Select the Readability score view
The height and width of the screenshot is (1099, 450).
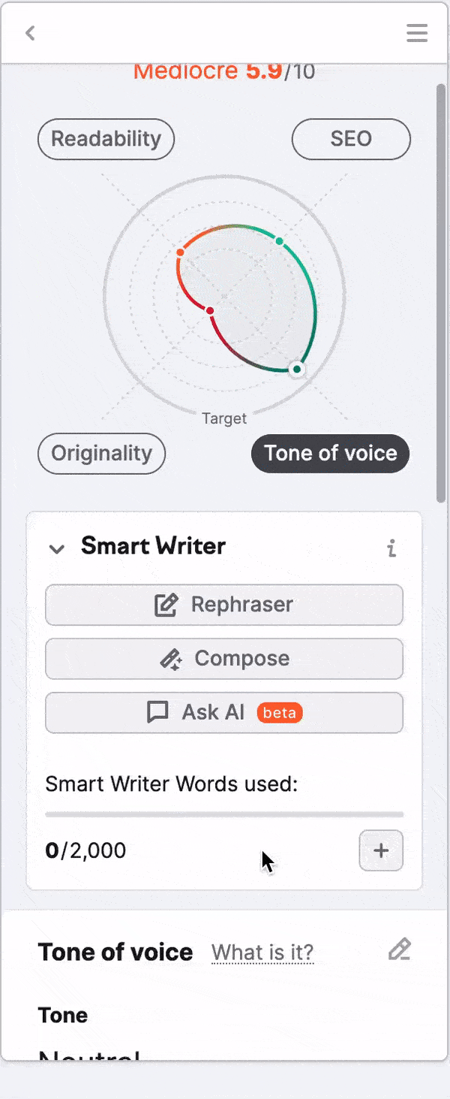click(106, 139)
